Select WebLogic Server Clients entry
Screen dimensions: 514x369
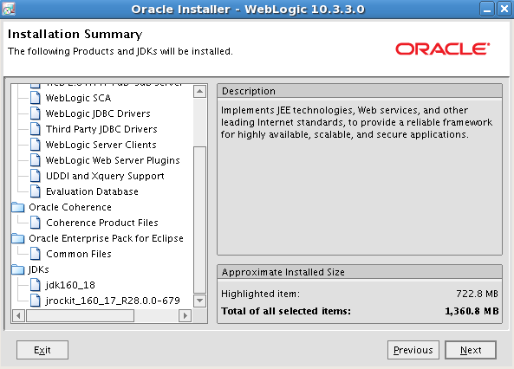[x=101, y=145]
